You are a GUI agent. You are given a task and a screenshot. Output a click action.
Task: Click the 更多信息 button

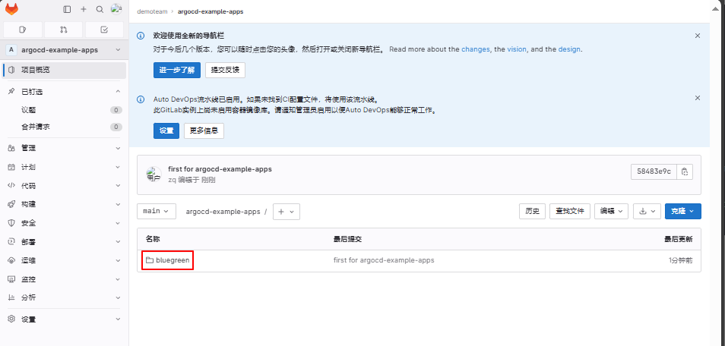tap(204, 131)
